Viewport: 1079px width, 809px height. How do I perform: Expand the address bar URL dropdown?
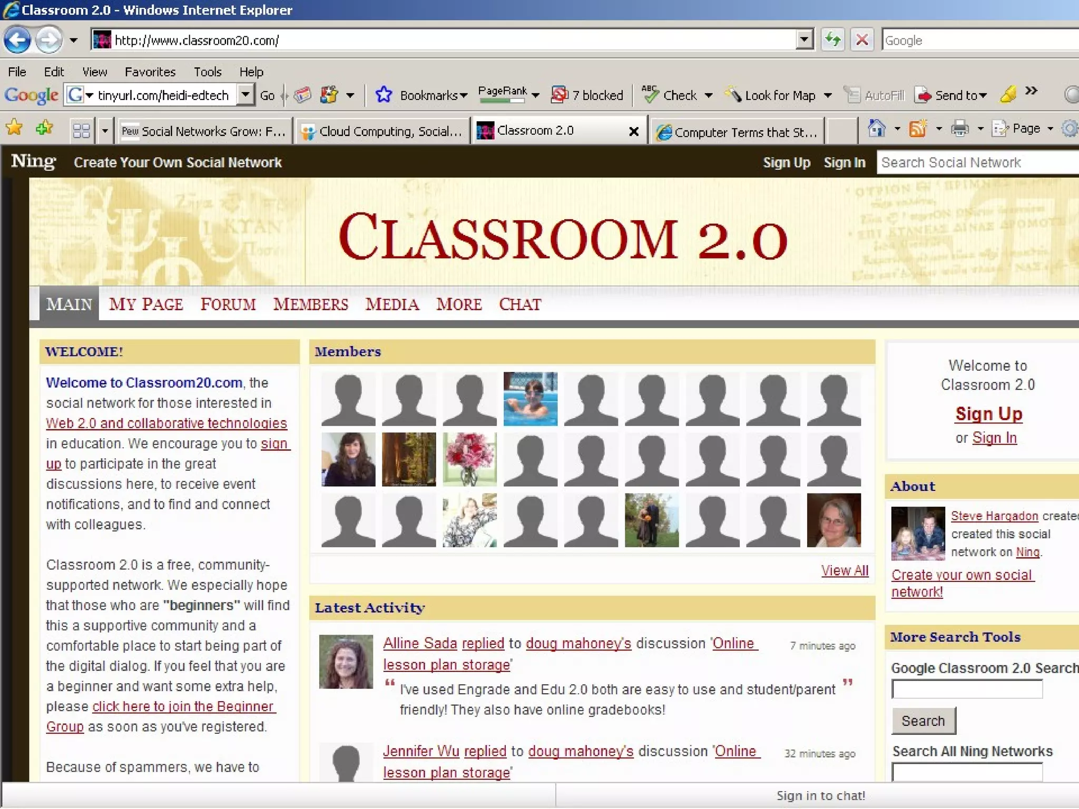[x=804, y=40]
